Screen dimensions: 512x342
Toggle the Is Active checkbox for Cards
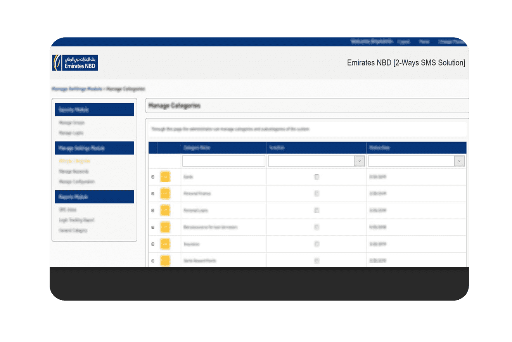point(317,177)
